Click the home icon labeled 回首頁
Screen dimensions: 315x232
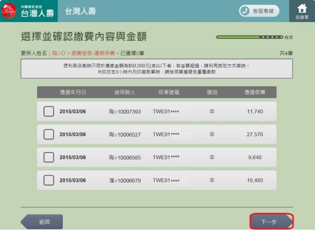(302, 11)
